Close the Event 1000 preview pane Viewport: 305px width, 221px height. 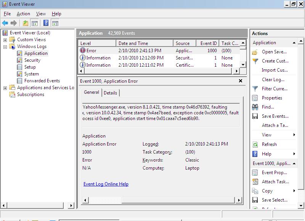point(241,81)
